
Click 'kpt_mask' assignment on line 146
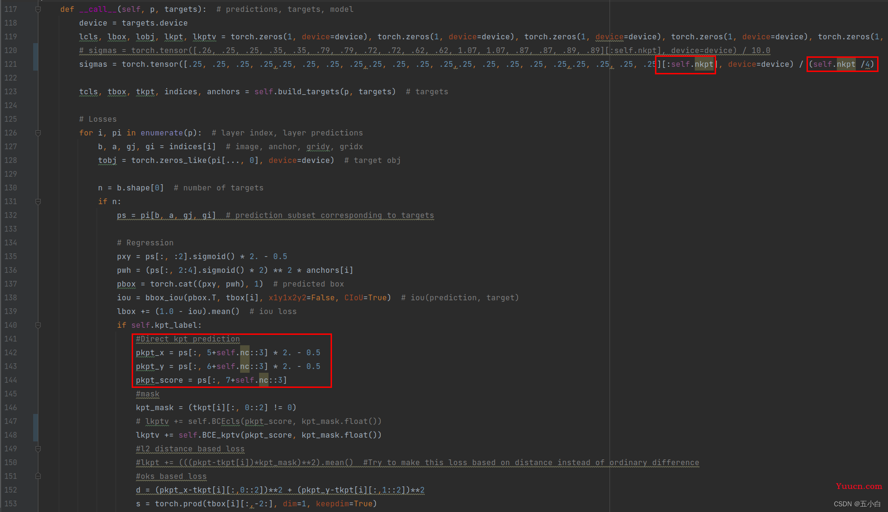[x=154, y=408]
